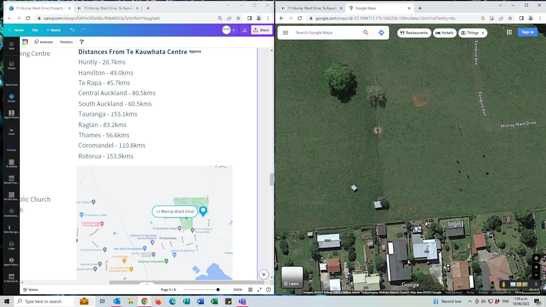Open Canva analytics bar chart icon
The width and height of the screenshot is (546, 307).
coord(245,30)
